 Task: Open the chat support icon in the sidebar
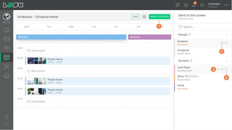coord(6,124)
